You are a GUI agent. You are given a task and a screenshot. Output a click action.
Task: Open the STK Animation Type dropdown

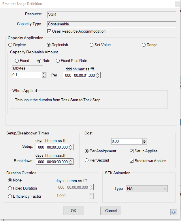(147, 189)
